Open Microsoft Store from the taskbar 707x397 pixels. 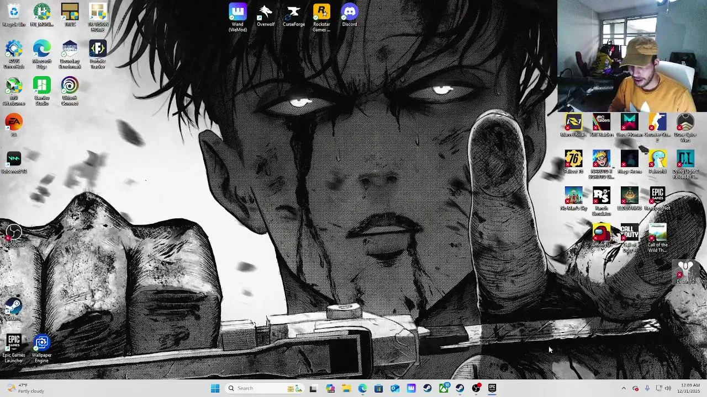pos(378,388)
